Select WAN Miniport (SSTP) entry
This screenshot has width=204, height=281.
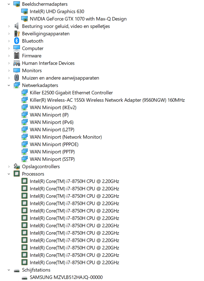coord(52,159)
